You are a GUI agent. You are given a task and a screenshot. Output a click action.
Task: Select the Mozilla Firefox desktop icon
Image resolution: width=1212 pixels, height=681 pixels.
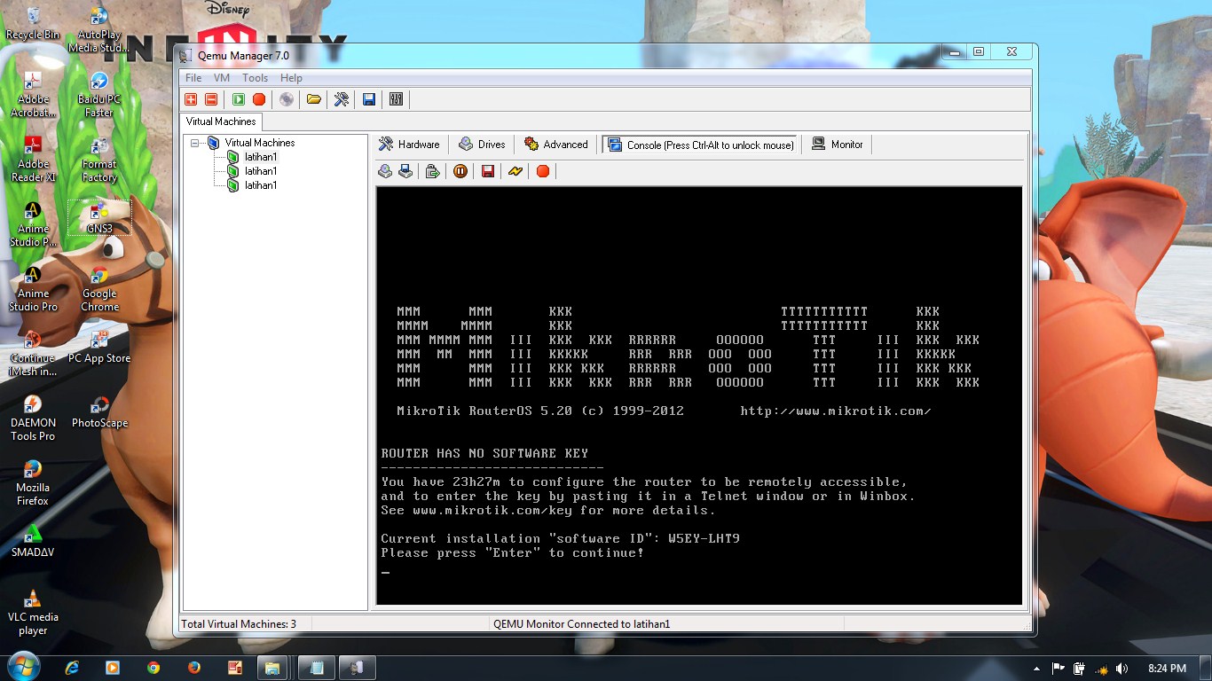(x=33, y=482)
